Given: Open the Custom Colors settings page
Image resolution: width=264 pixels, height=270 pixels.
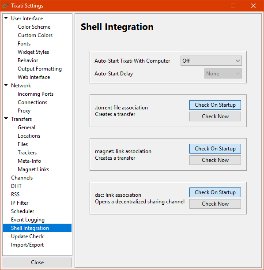Looking at the screenshot, I should pos(35,35).
